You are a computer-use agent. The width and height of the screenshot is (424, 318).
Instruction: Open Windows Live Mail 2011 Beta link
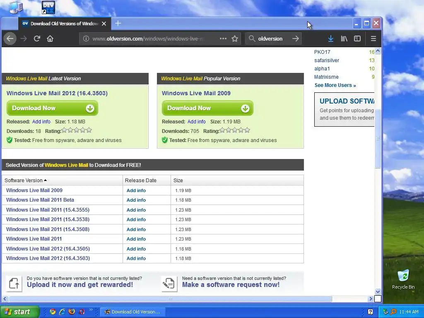(40, 200)
